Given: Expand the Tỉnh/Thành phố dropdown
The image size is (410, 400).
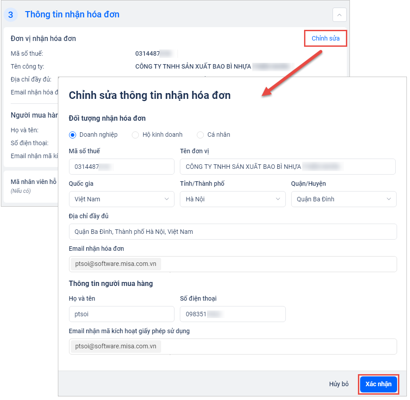Looking at the screenshot, I should click(232, 199).
